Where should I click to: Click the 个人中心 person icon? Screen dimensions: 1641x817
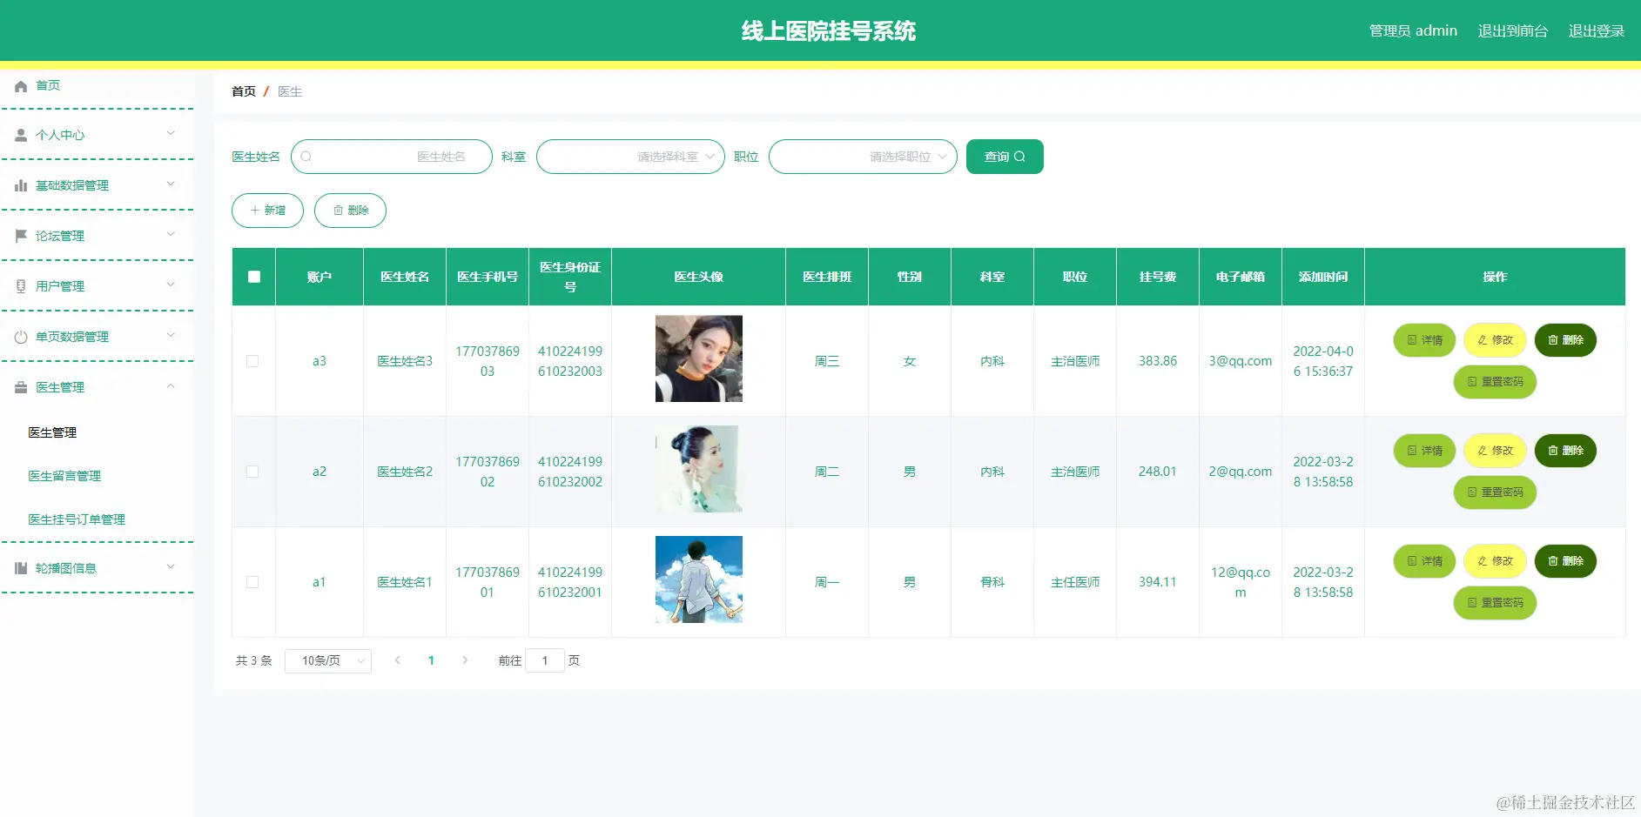click(21, 134)
